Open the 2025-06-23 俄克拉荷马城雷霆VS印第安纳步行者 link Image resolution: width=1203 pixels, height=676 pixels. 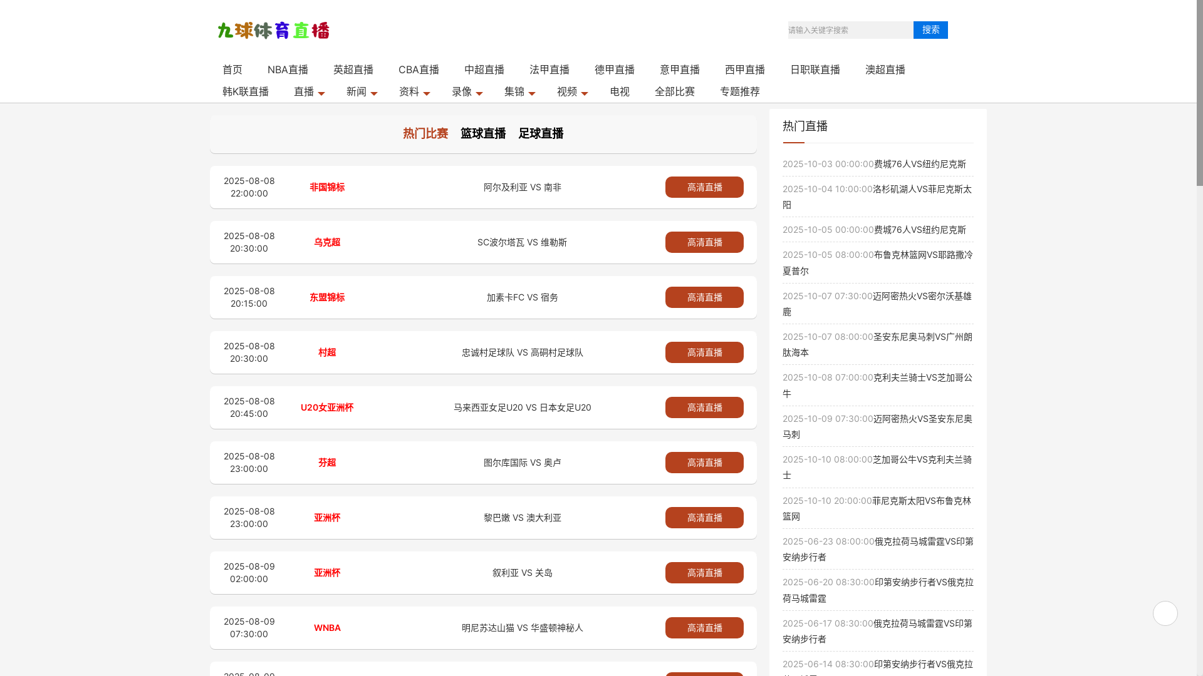[877, 549]
